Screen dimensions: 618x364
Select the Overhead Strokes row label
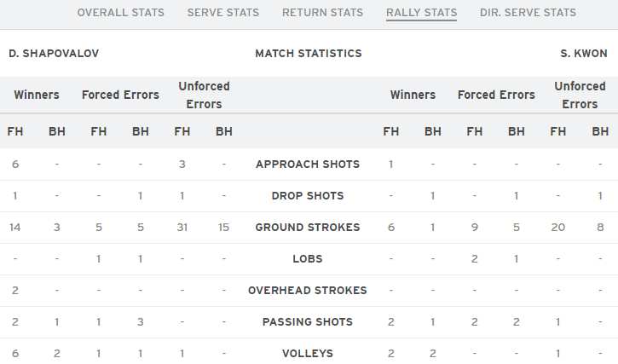point(308,290)
